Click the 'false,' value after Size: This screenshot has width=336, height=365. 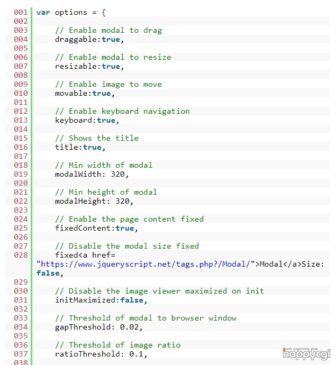click(50, 273)
